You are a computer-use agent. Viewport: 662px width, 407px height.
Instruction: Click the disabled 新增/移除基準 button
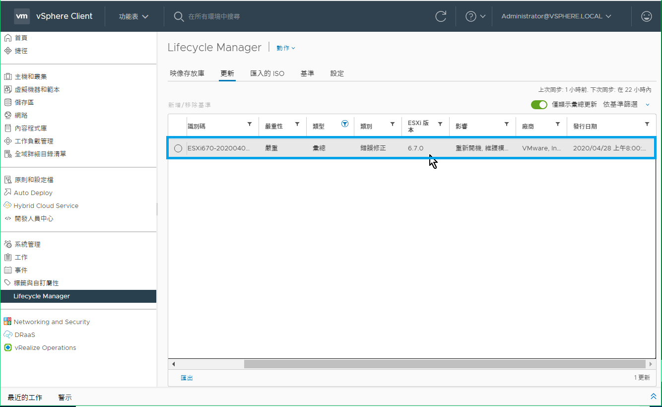(190, 105)
